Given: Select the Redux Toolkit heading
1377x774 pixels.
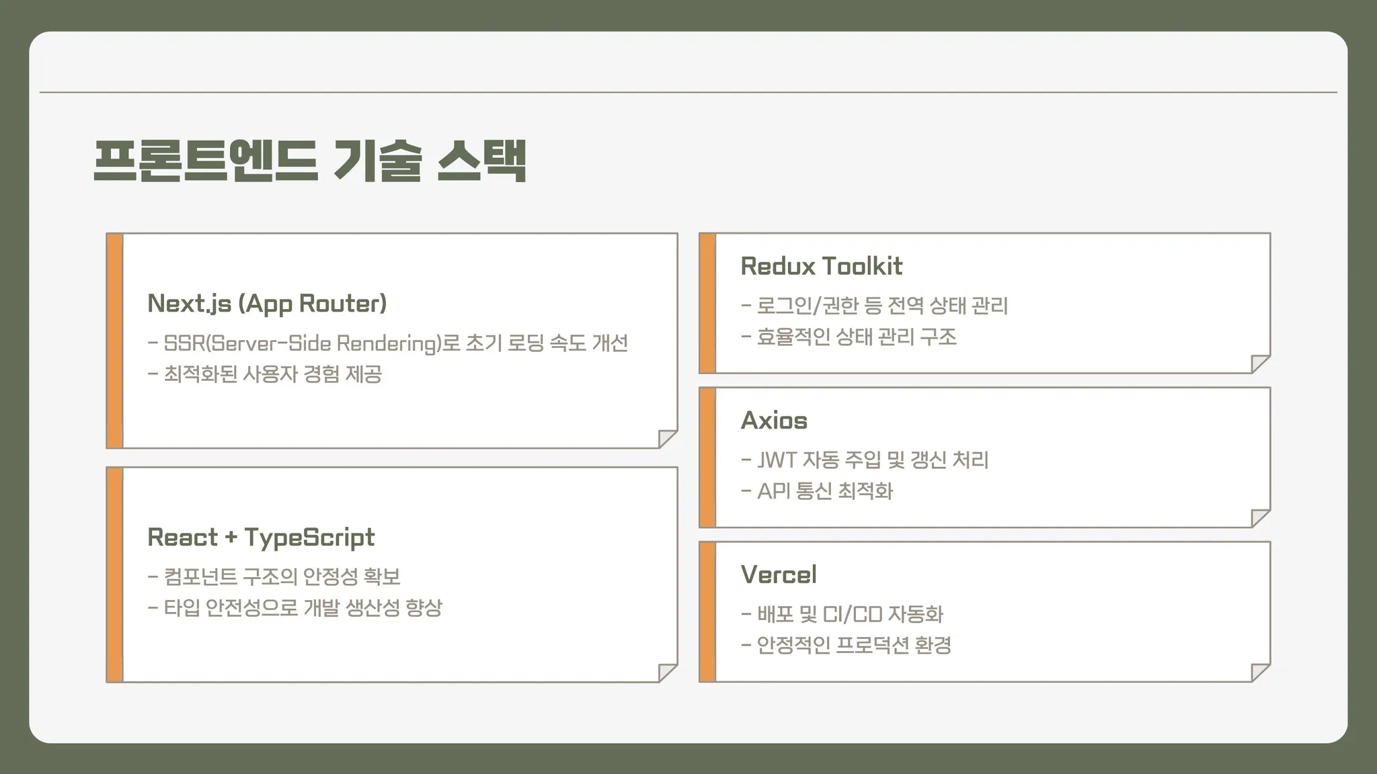Looking at the screenshot, I should click(x=821, y=267).
